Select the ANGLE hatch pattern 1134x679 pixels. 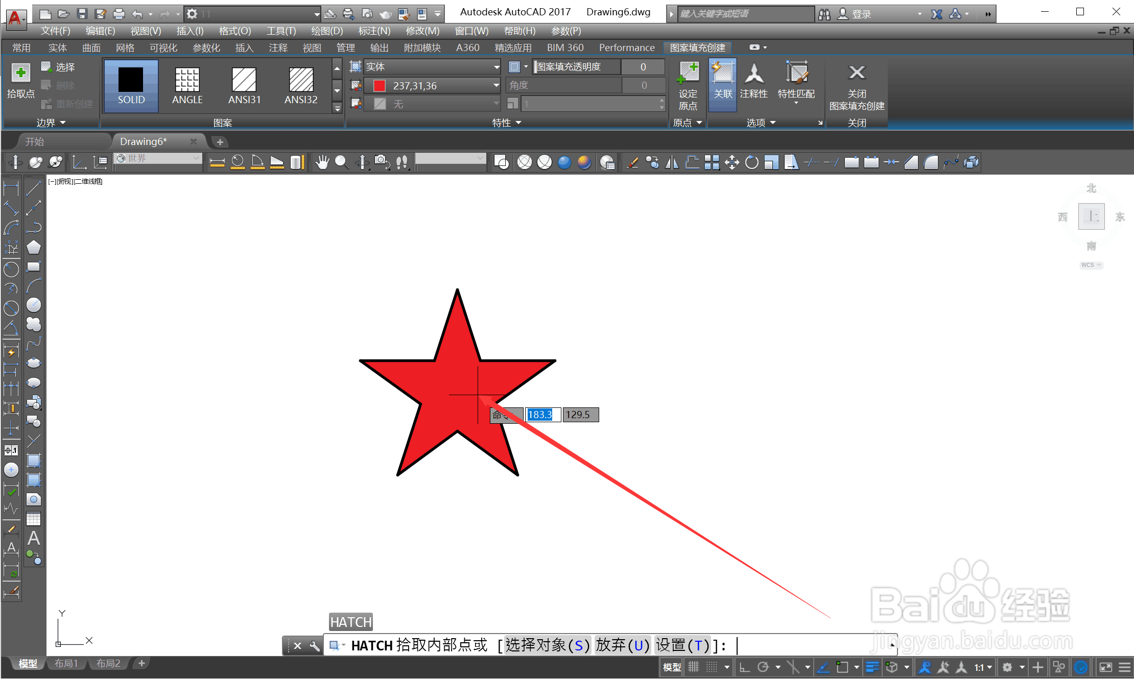187,86
